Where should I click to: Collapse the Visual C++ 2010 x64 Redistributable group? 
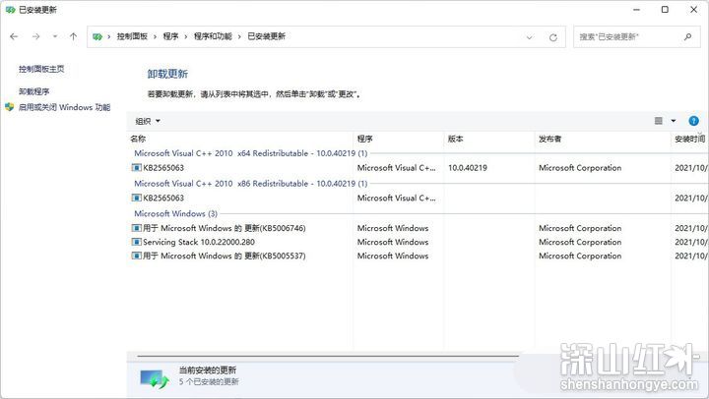click(251, 153)
